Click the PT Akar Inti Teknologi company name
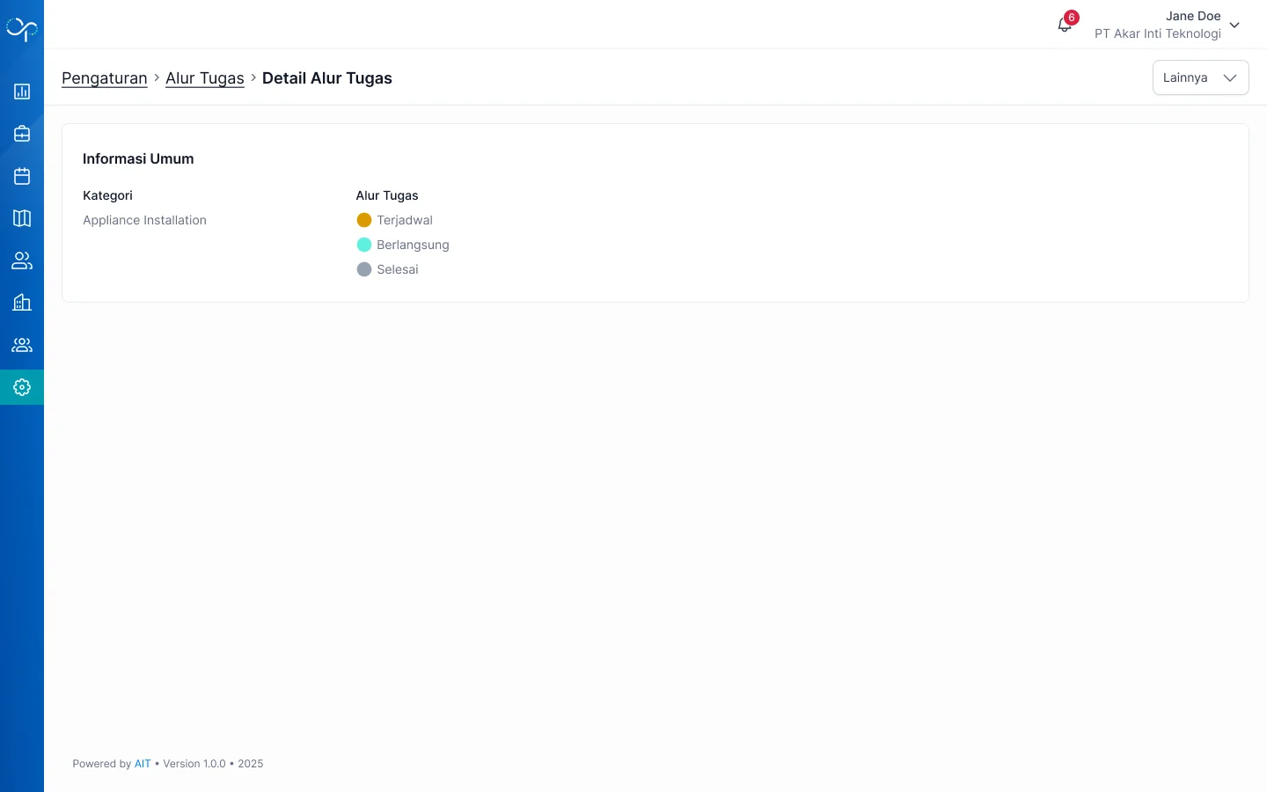Image resolution: width=1267 pixels, height=792 pixels. (x=1158, y=33)
